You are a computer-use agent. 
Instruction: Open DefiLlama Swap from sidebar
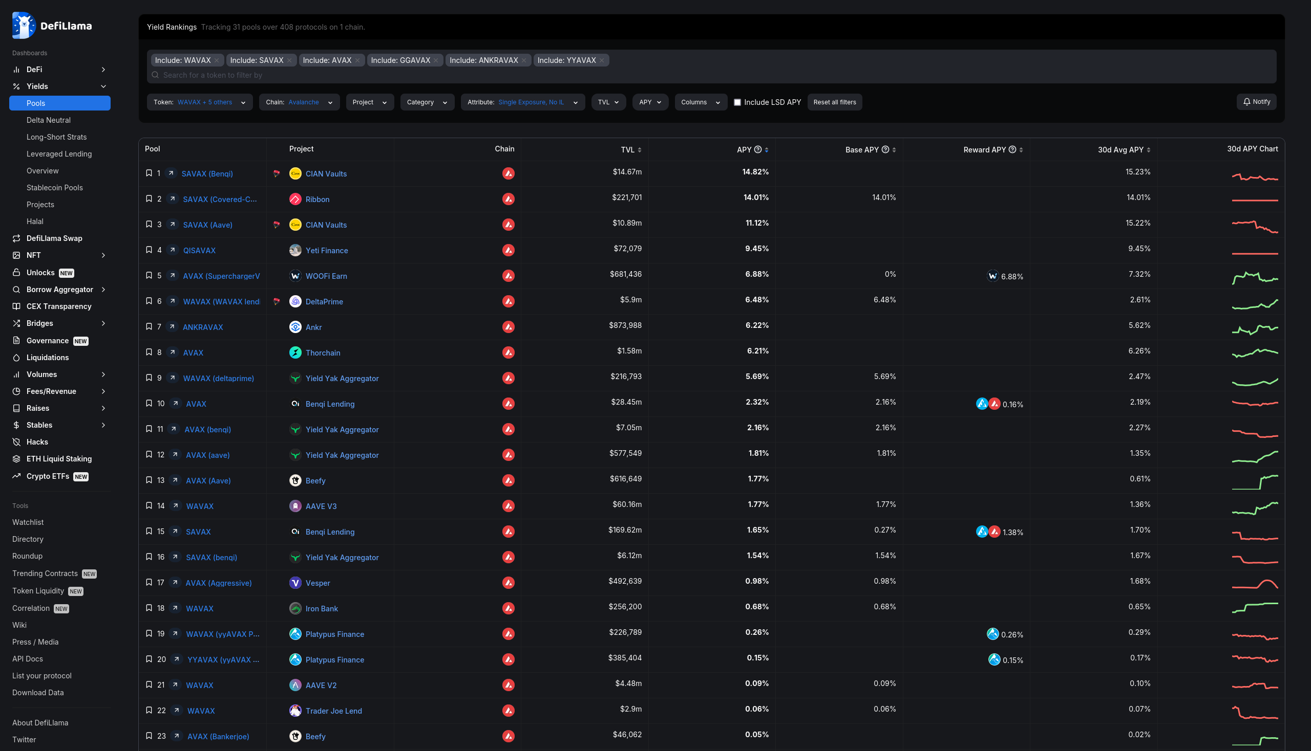(x=54, y=238)
